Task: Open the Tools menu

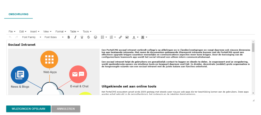Action: pos(87,31)
